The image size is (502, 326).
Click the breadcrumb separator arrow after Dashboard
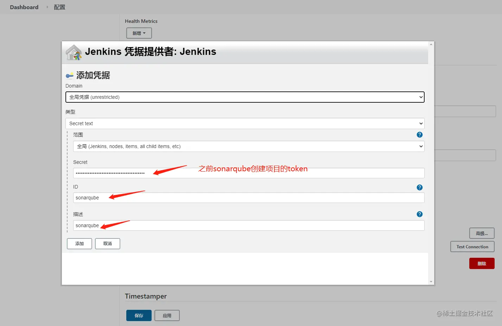coord(47,7)
